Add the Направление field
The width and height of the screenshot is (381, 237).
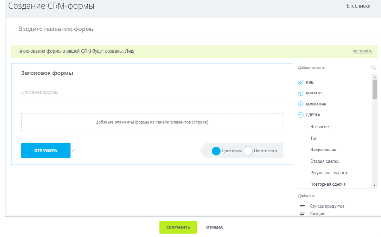tap(323, 150)
